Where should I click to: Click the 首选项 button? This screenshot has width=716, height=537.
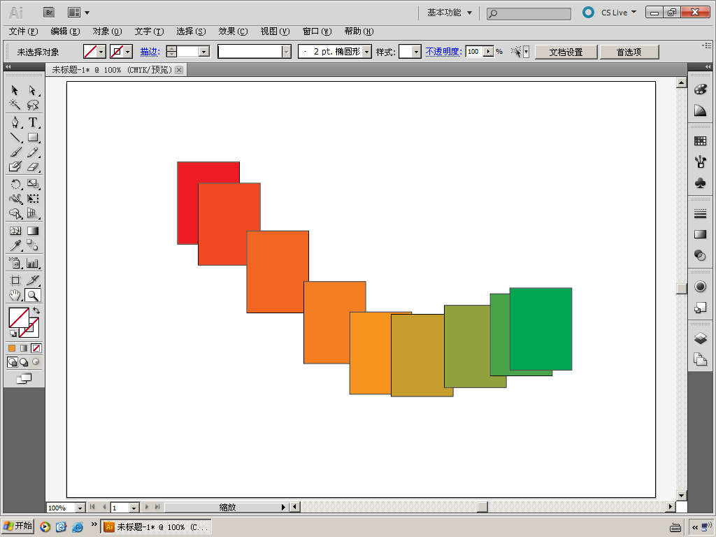pyautogui.click(x=629, y=52)
